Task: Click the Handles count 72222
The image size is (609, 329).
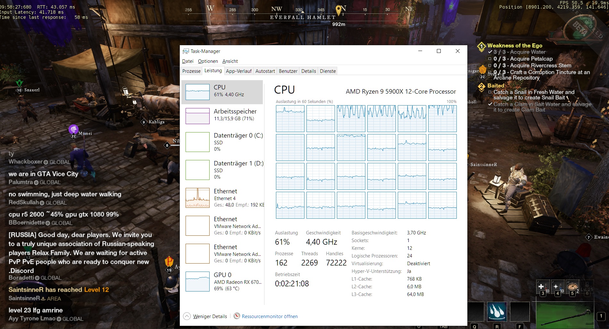Action: (336, 263)
